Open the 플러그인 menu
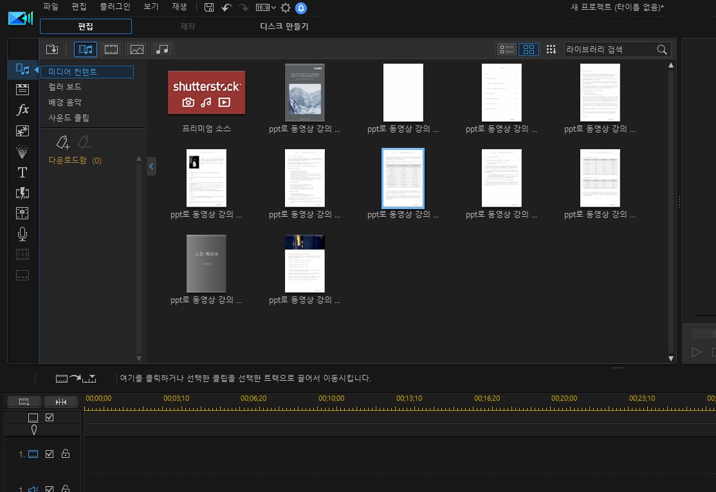This screenshot has width=716, height=492. click(x=115, y=7)
